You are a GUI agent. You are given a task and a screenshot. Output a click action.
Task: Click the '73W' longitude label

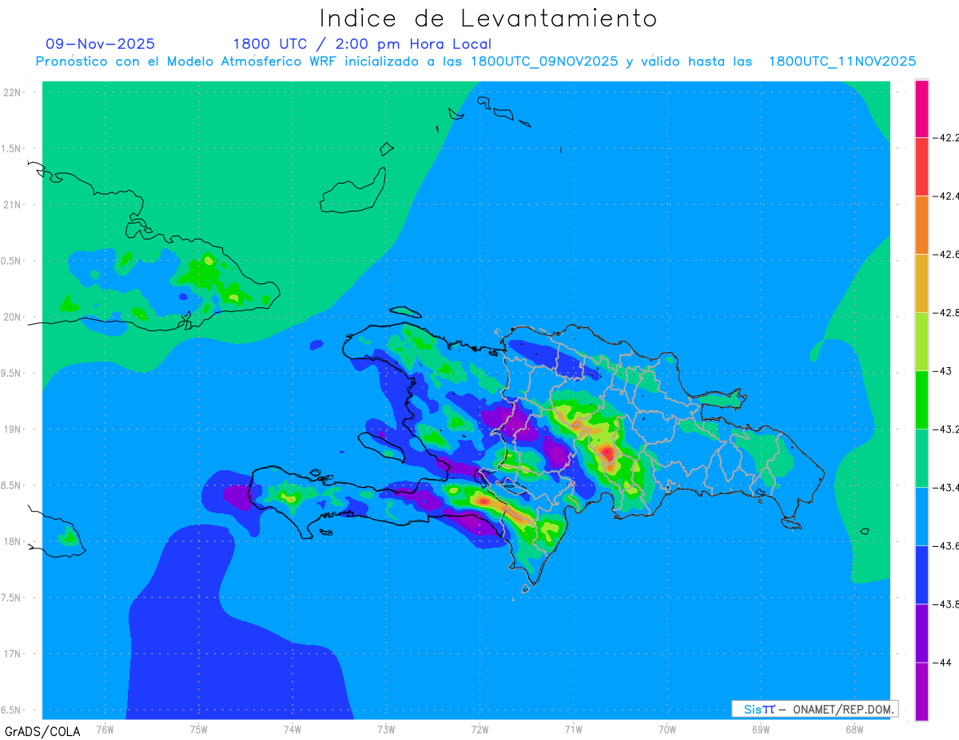386,730
